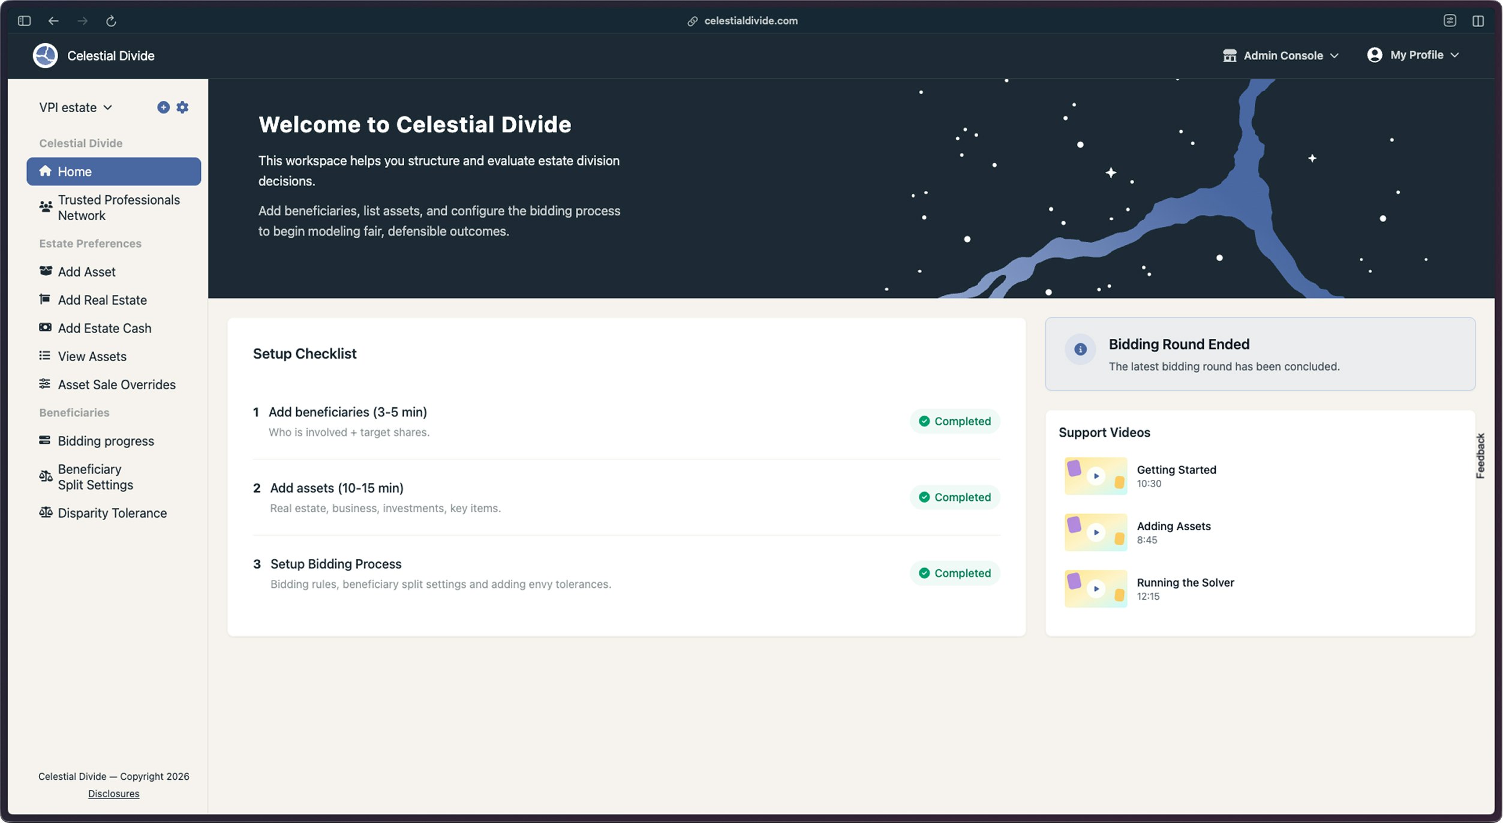Play the Running the Solver video thumbnail
Screen dimensions: 1503x823
pos(1095,588)
